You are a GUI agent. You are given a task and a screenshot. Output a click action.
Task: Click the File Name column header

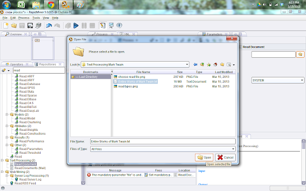pyautogui.click(x=143, y=72)
